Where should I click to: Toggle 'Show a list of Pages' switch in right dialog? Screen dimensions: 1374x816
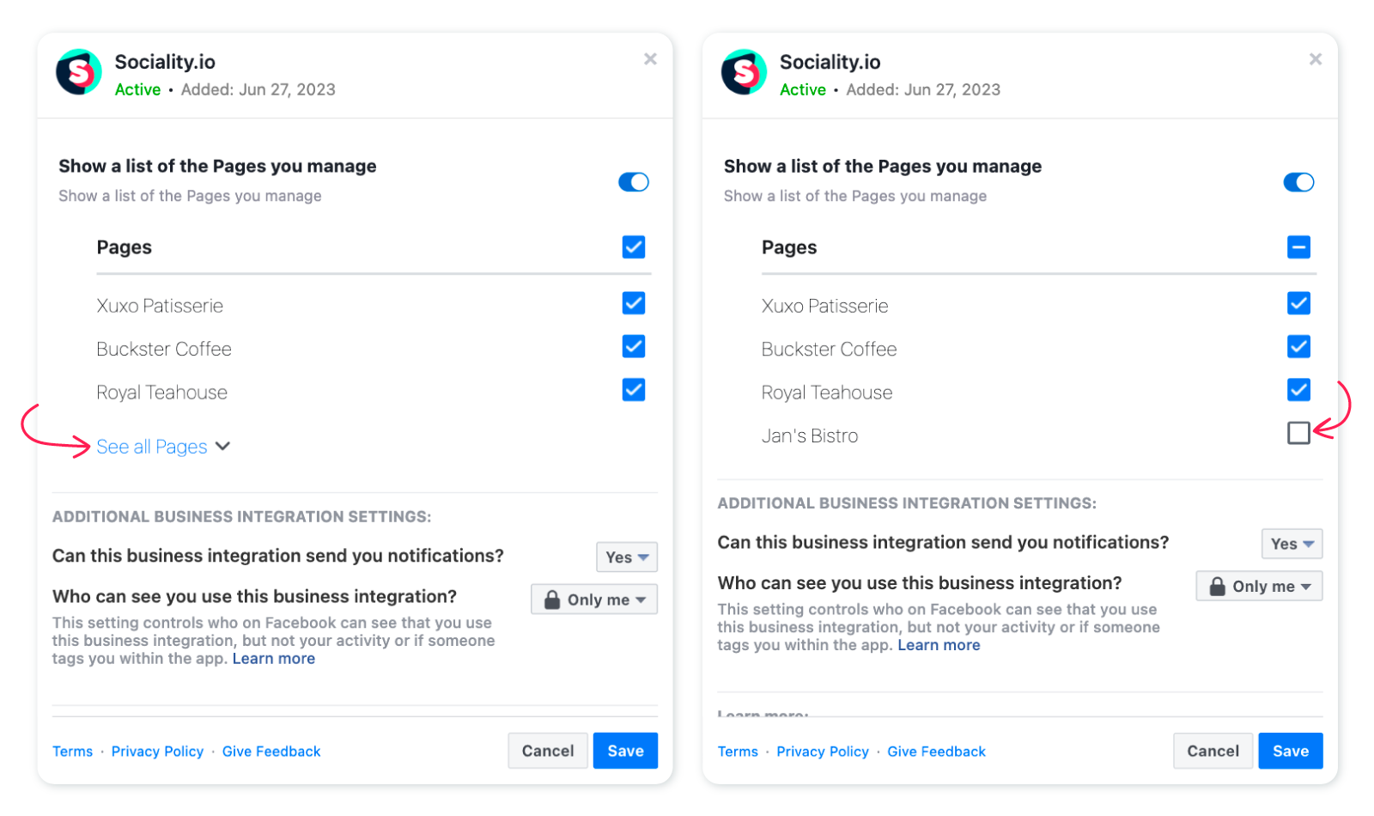pyautogui.click(x=1298, y=182)
